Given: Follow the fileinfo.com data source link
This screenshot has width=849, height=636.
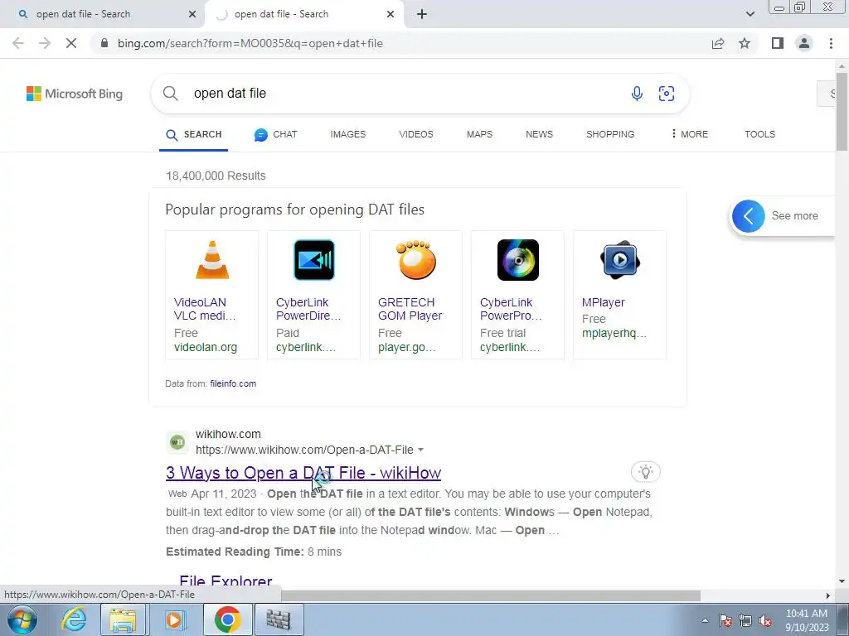Looking at the screenshot, I should 233,383.
